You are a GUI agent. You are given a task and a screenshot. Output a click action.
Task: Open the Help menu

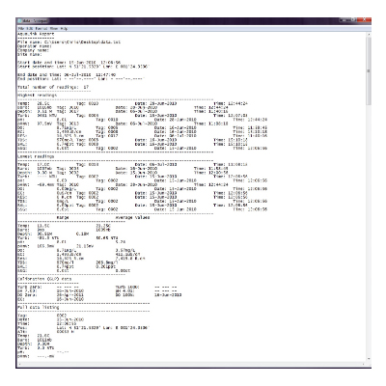pyautogui.click(x=64, y=29)
